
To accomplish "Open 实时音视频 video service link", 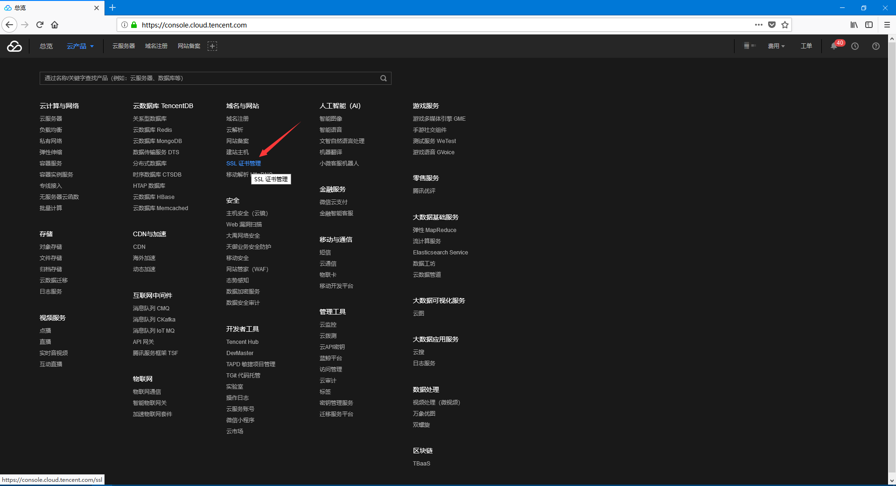I will click(54, 353).
